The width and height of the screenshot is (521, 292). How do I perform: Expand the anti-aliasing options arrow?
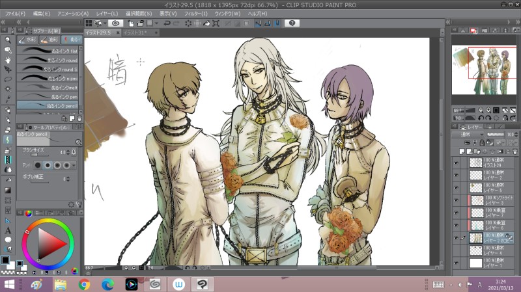pos(74,165)
